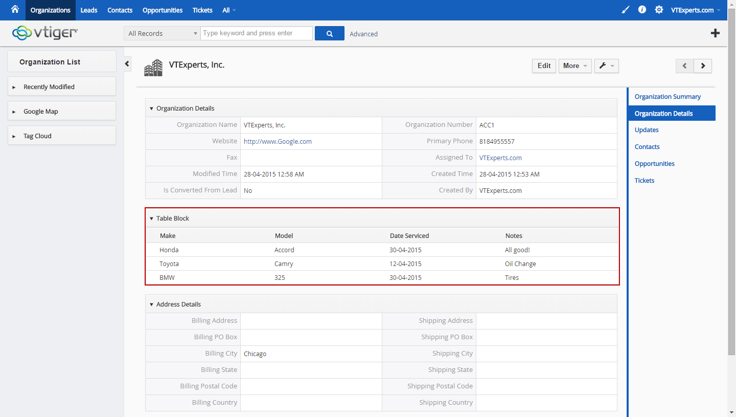The height and width of the screenshot is (417, 736).
Task: Select the BMW make cell
Action: 168,277
